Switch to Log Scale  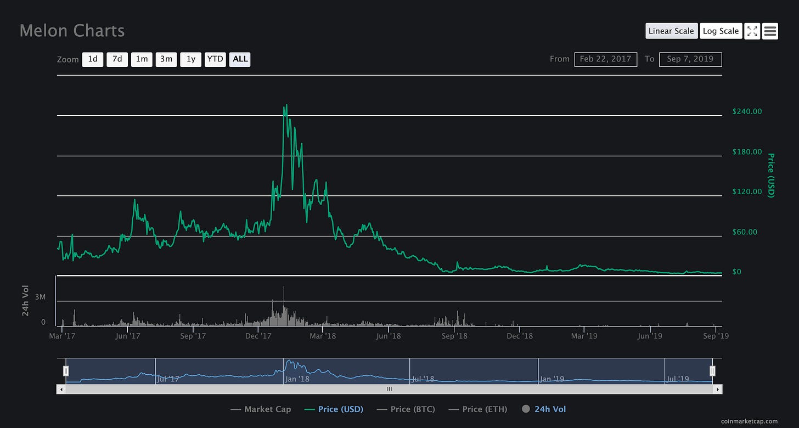(721, 31)
